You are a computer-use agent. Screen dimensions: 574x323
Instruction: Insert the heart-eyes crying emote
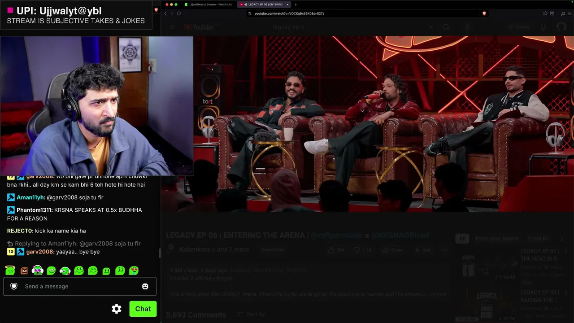point(134,271)
